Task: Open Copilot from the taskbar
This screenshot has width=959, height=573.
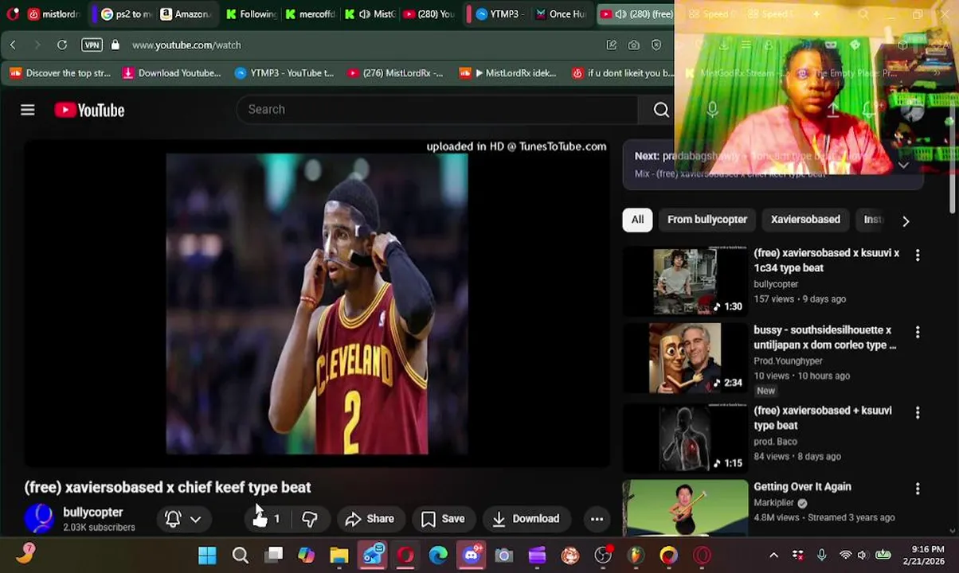Action: tap(306, 555)
